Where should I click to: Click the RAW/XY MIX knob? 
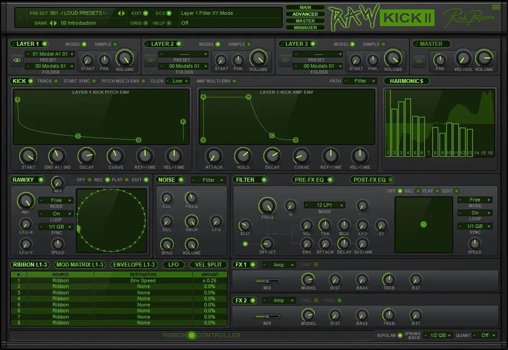[x=58, y=183]
